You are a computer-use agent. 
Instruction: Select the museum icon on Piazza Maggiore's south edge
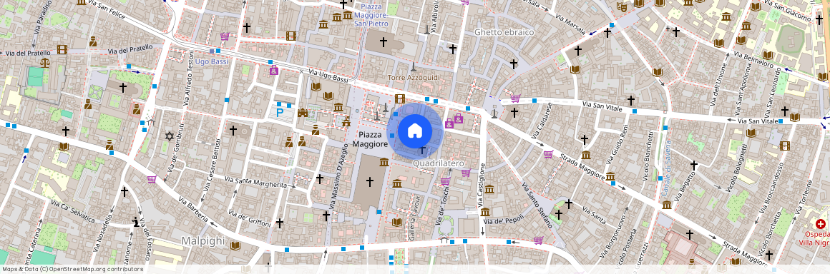coord(384,162)
